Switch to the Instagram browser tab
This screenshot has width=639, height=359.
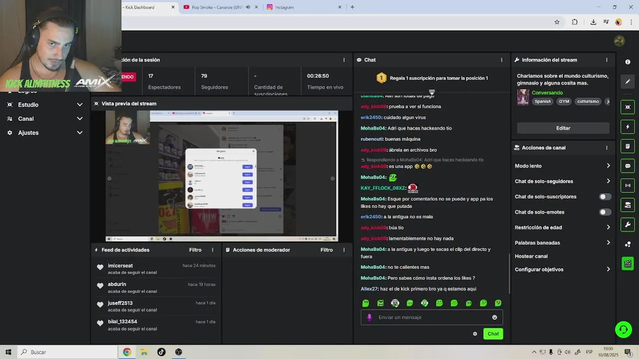[x=304, y=7]
